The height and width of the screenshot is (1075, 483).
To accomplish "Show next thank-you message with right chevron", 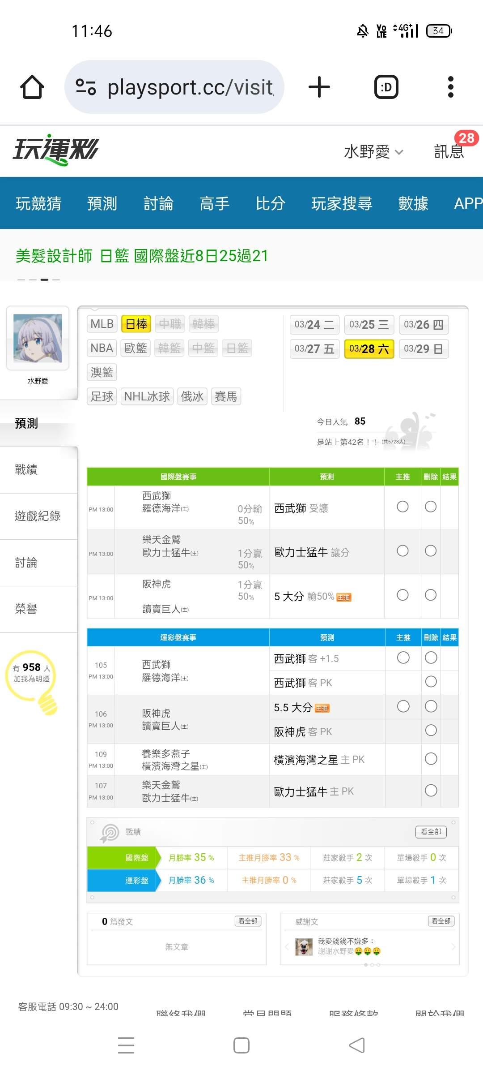I will click(x=453, y=946).
